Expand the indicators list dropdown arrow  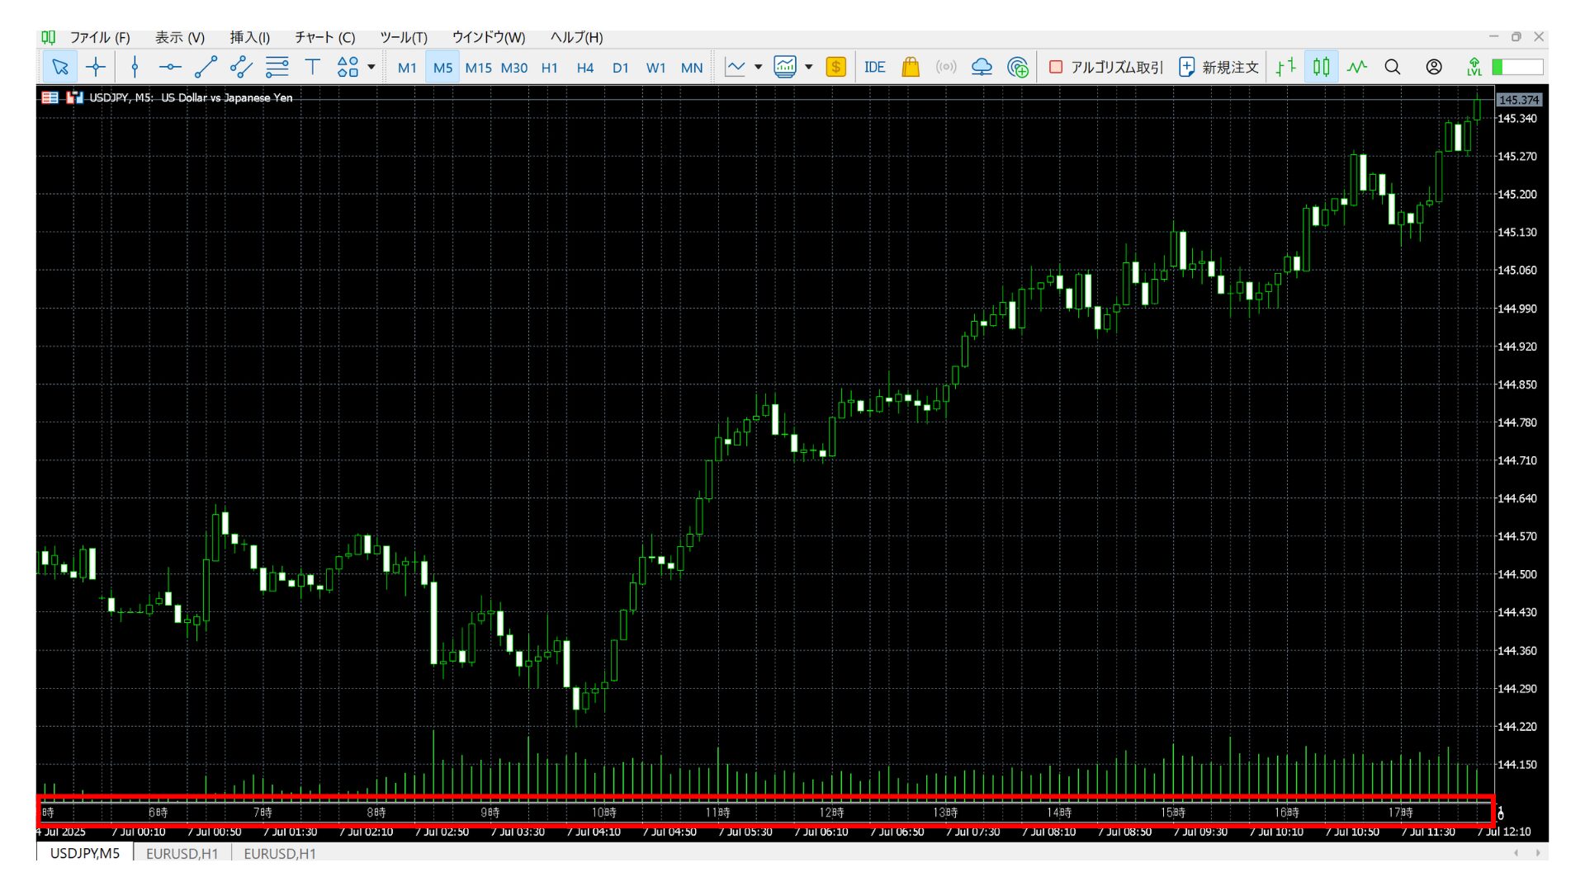(x=759, y=68)
